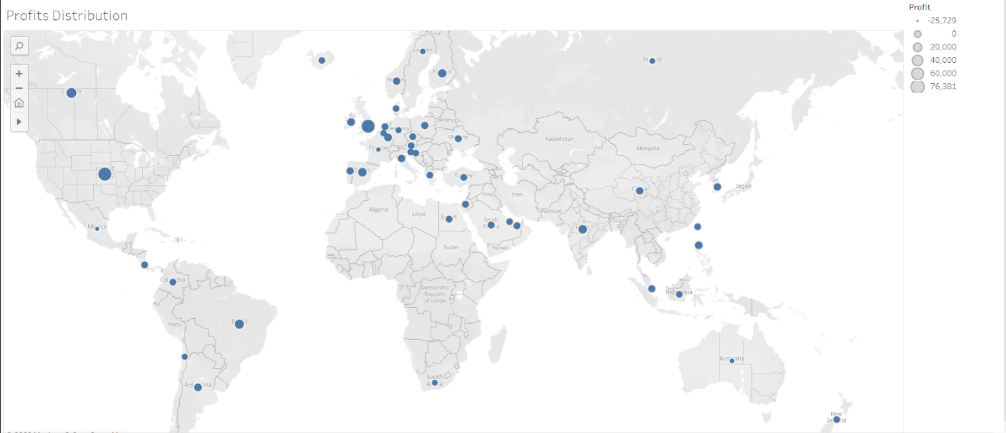Click the India profit bubble
This screenshot has width=1006, height=433.
tap(583, 228)
